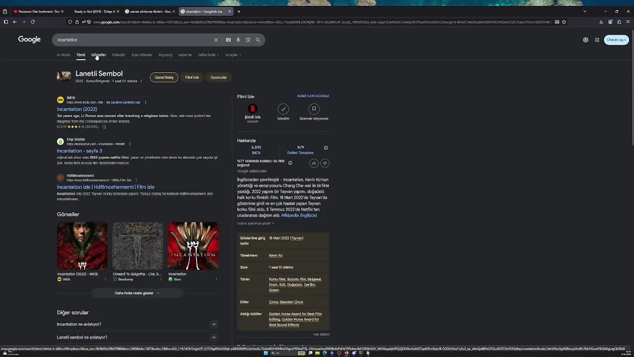Screen dimensions: 634x357
Task: Open the Firefox account icon
Action: 610,22
